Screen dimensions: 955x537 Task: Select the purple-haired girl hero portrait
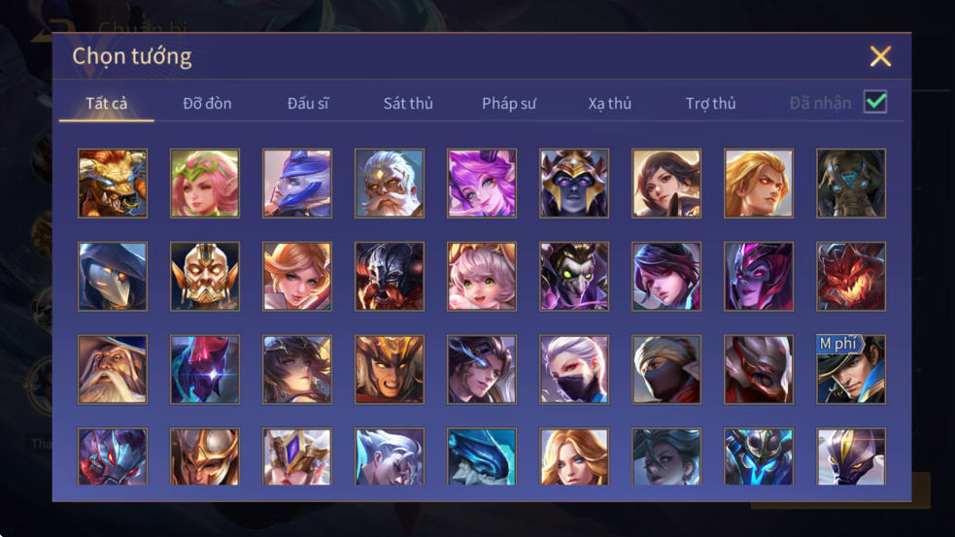click(482, 184)
